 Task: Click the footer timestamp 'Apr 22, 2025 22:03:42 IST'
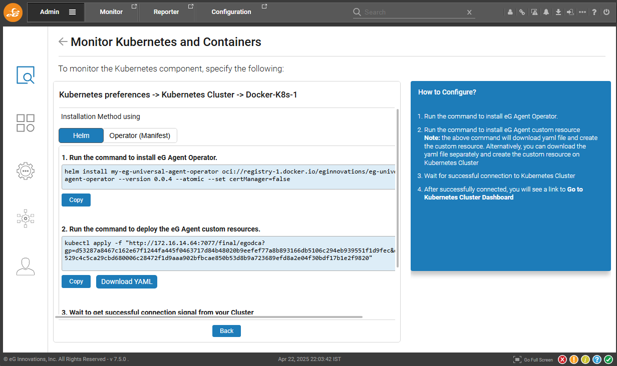pos(310,359)
